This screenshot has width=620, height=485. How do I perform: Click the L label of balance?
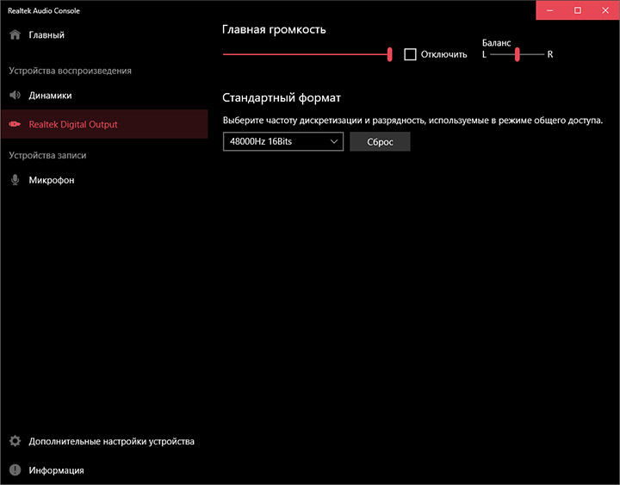[484, 54]
